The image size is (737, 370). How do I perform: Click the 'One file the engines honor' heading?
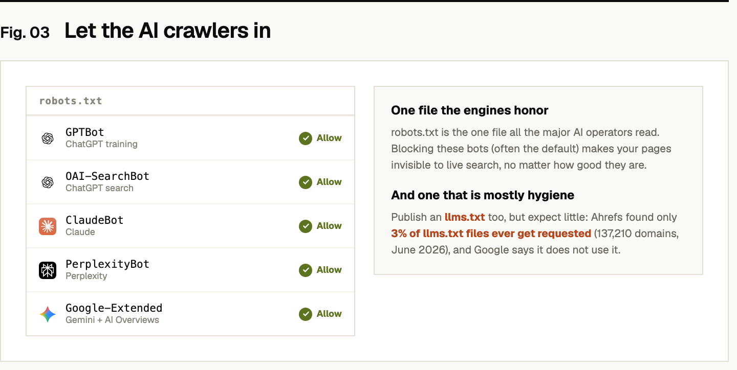tap(470, 110)
